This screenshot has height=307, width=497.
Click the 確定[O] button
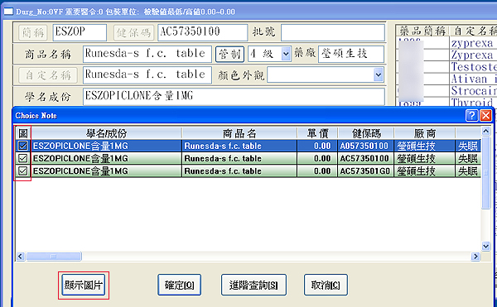click(180, 285)
